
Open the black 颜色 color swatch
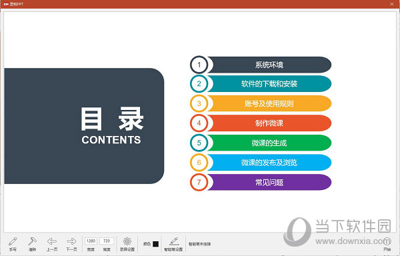click(155, 244)
